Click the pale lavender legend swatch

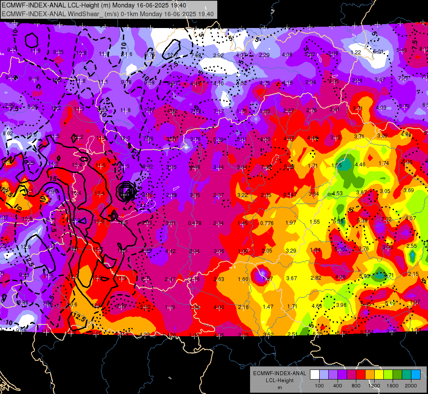click(324, 375)
